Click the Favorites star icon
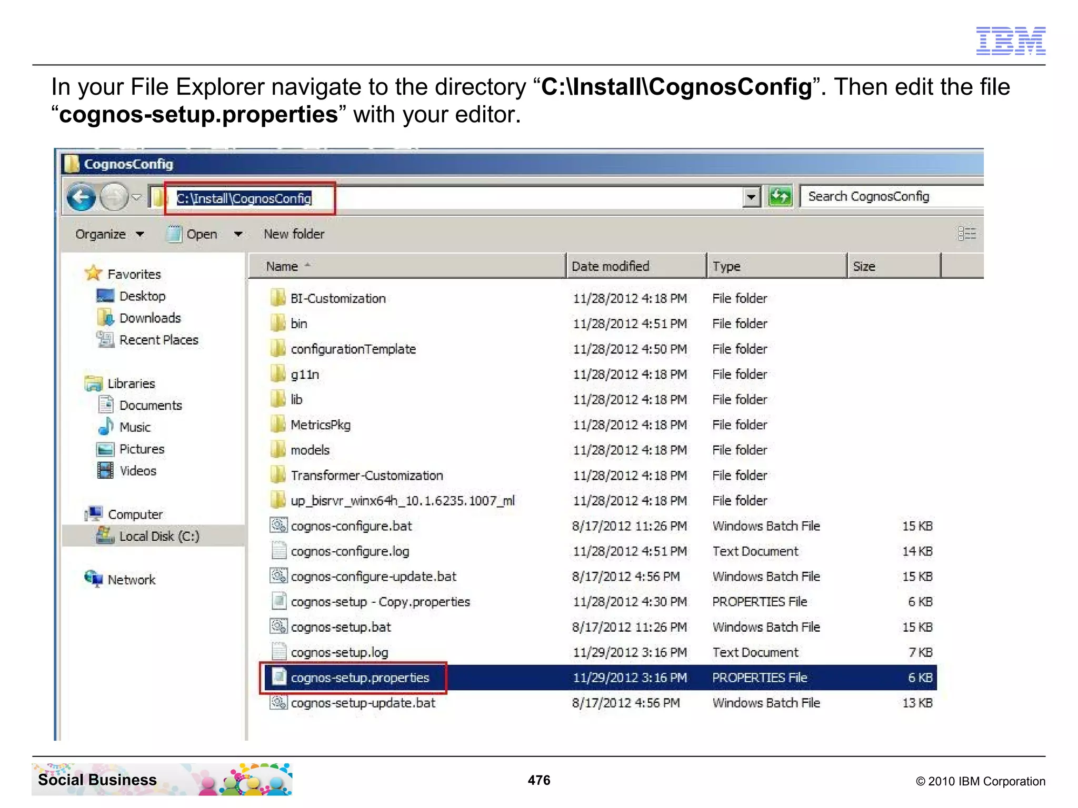1078x808 pixels. 93,272
